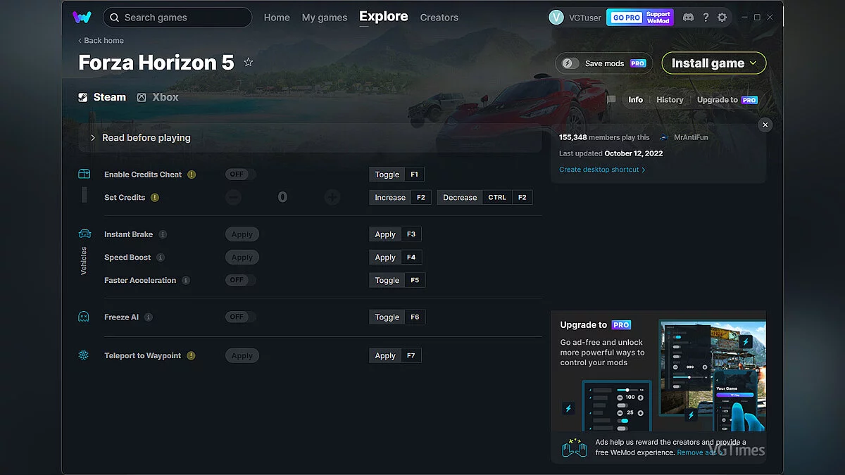Click the WeMod logo in the top-left corner

[82, 16]
